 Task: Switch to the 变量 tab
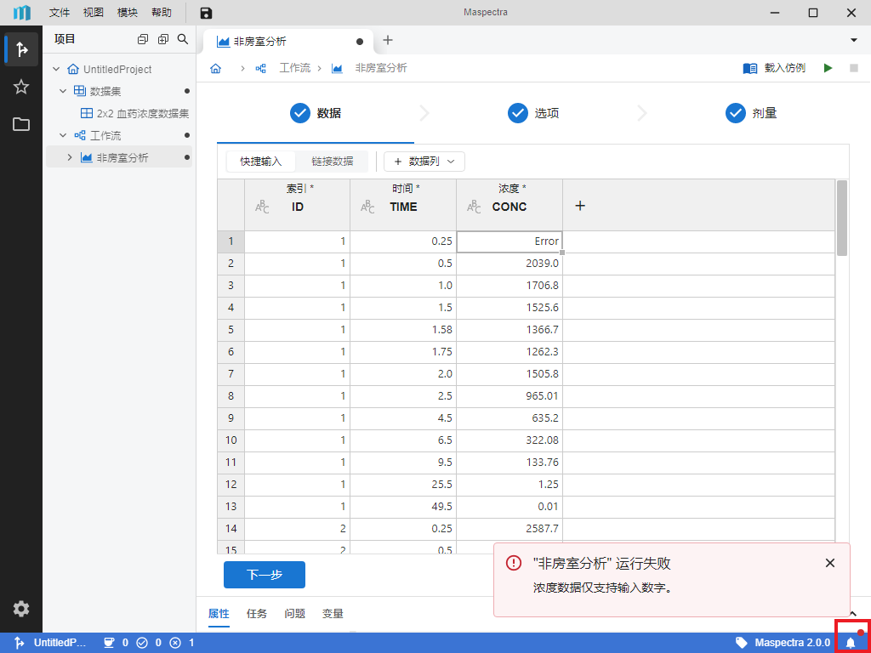coord(333,614)
